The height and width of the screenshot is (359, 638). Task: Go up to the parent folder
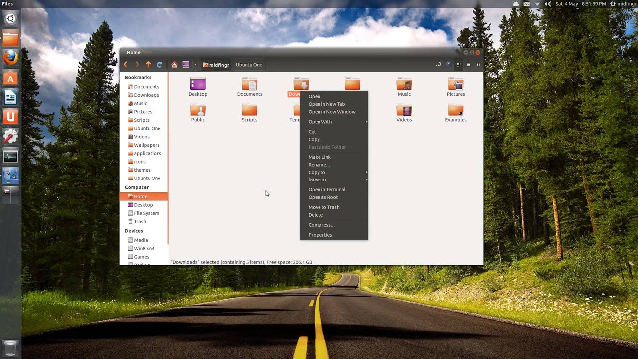tap(148, 65)
